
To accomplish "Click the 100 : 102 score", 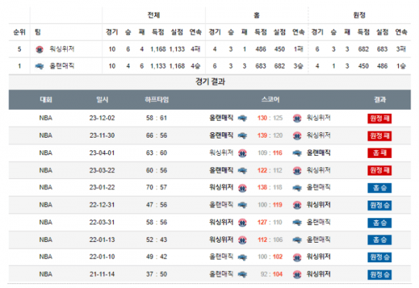I will click(270, 257).
